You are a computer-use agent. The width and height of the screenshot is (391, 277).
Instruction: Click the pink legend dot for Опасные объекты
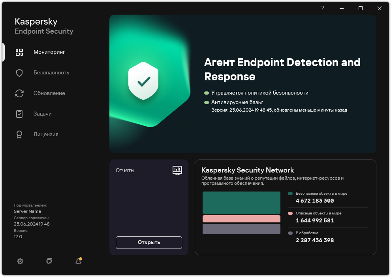point(290,213)
